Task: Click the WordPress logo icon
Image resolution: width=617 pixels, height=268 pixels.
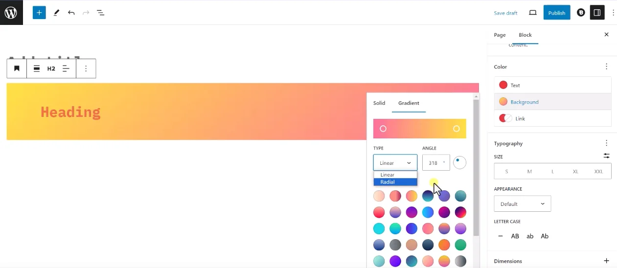Action: pyautogui.click(x=11, y=13)
